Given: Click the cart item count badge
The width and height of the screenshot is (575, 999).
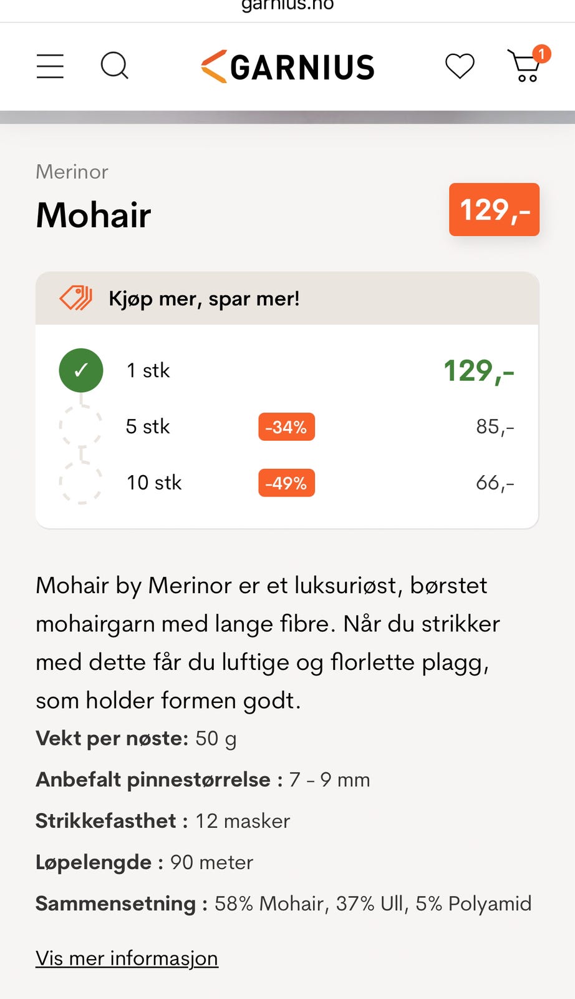Looking at the screenshot, I should point(541,54).
